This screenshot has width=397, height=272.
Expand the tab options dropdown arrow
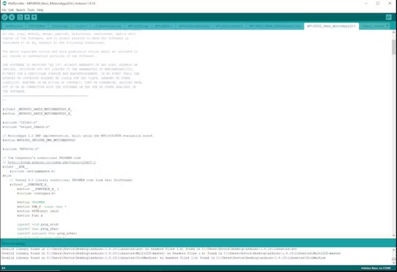[388, 26]
